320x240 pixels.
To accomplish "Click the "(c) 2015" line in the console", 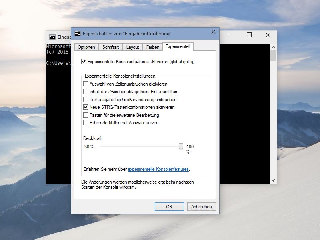I will pos(57,52).
